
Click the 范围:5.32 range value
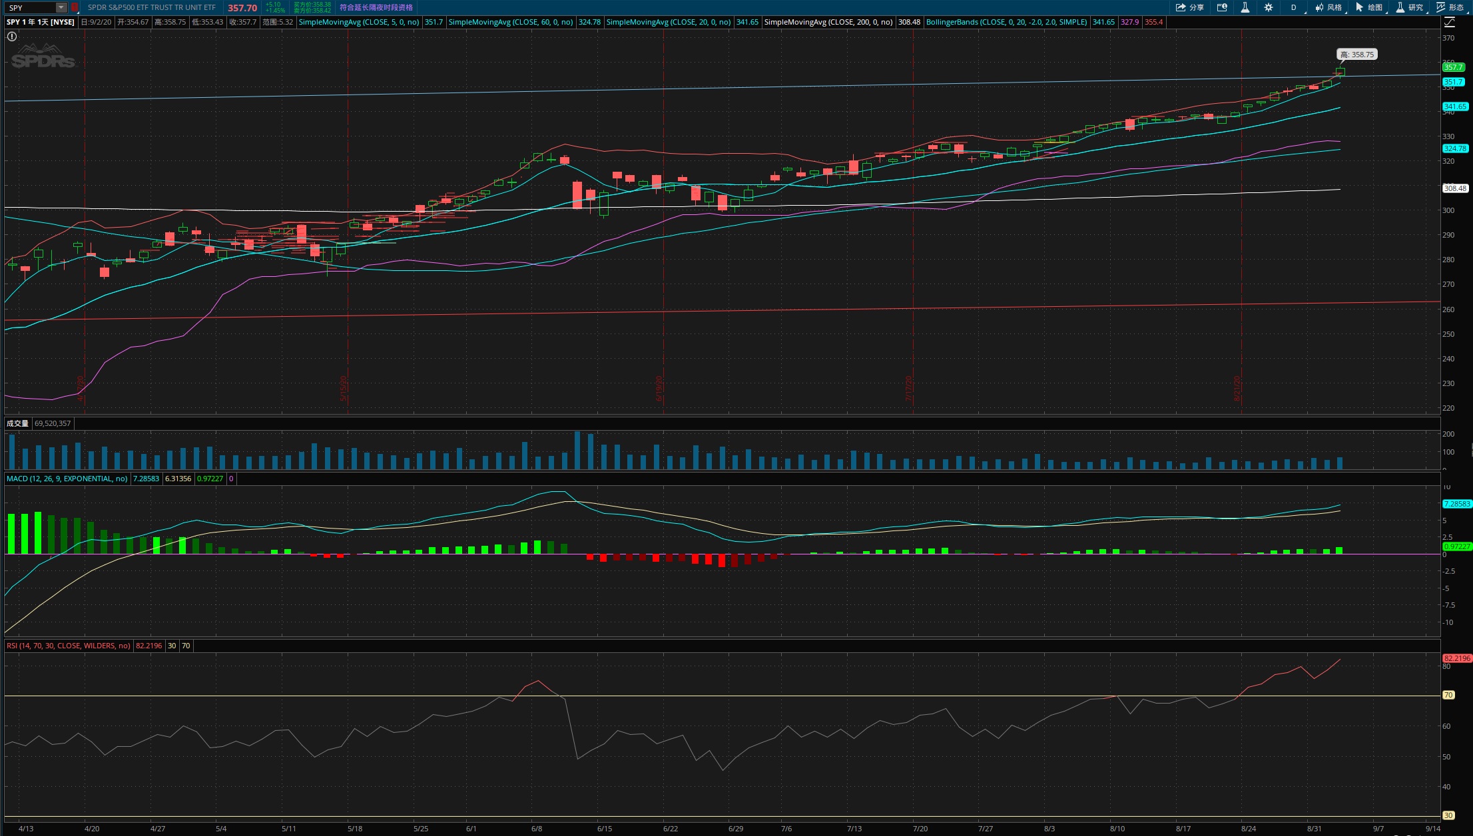(x=278, y=22)
